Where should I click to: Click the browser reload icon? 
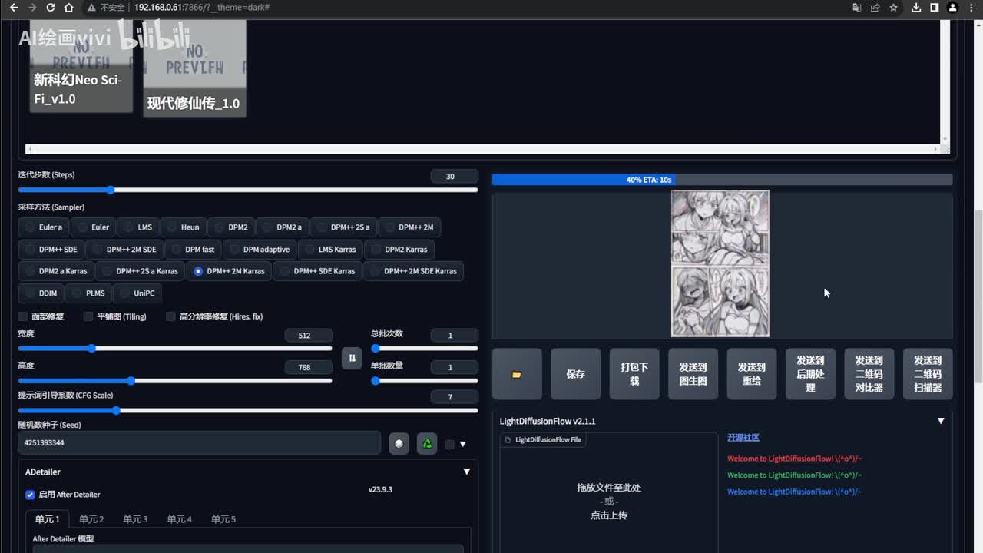coord(51,8)
